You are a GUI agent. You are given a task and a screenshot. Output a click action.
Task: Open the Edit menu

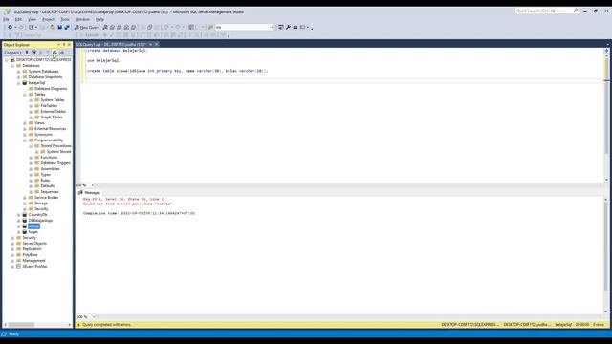coord(18,19)
